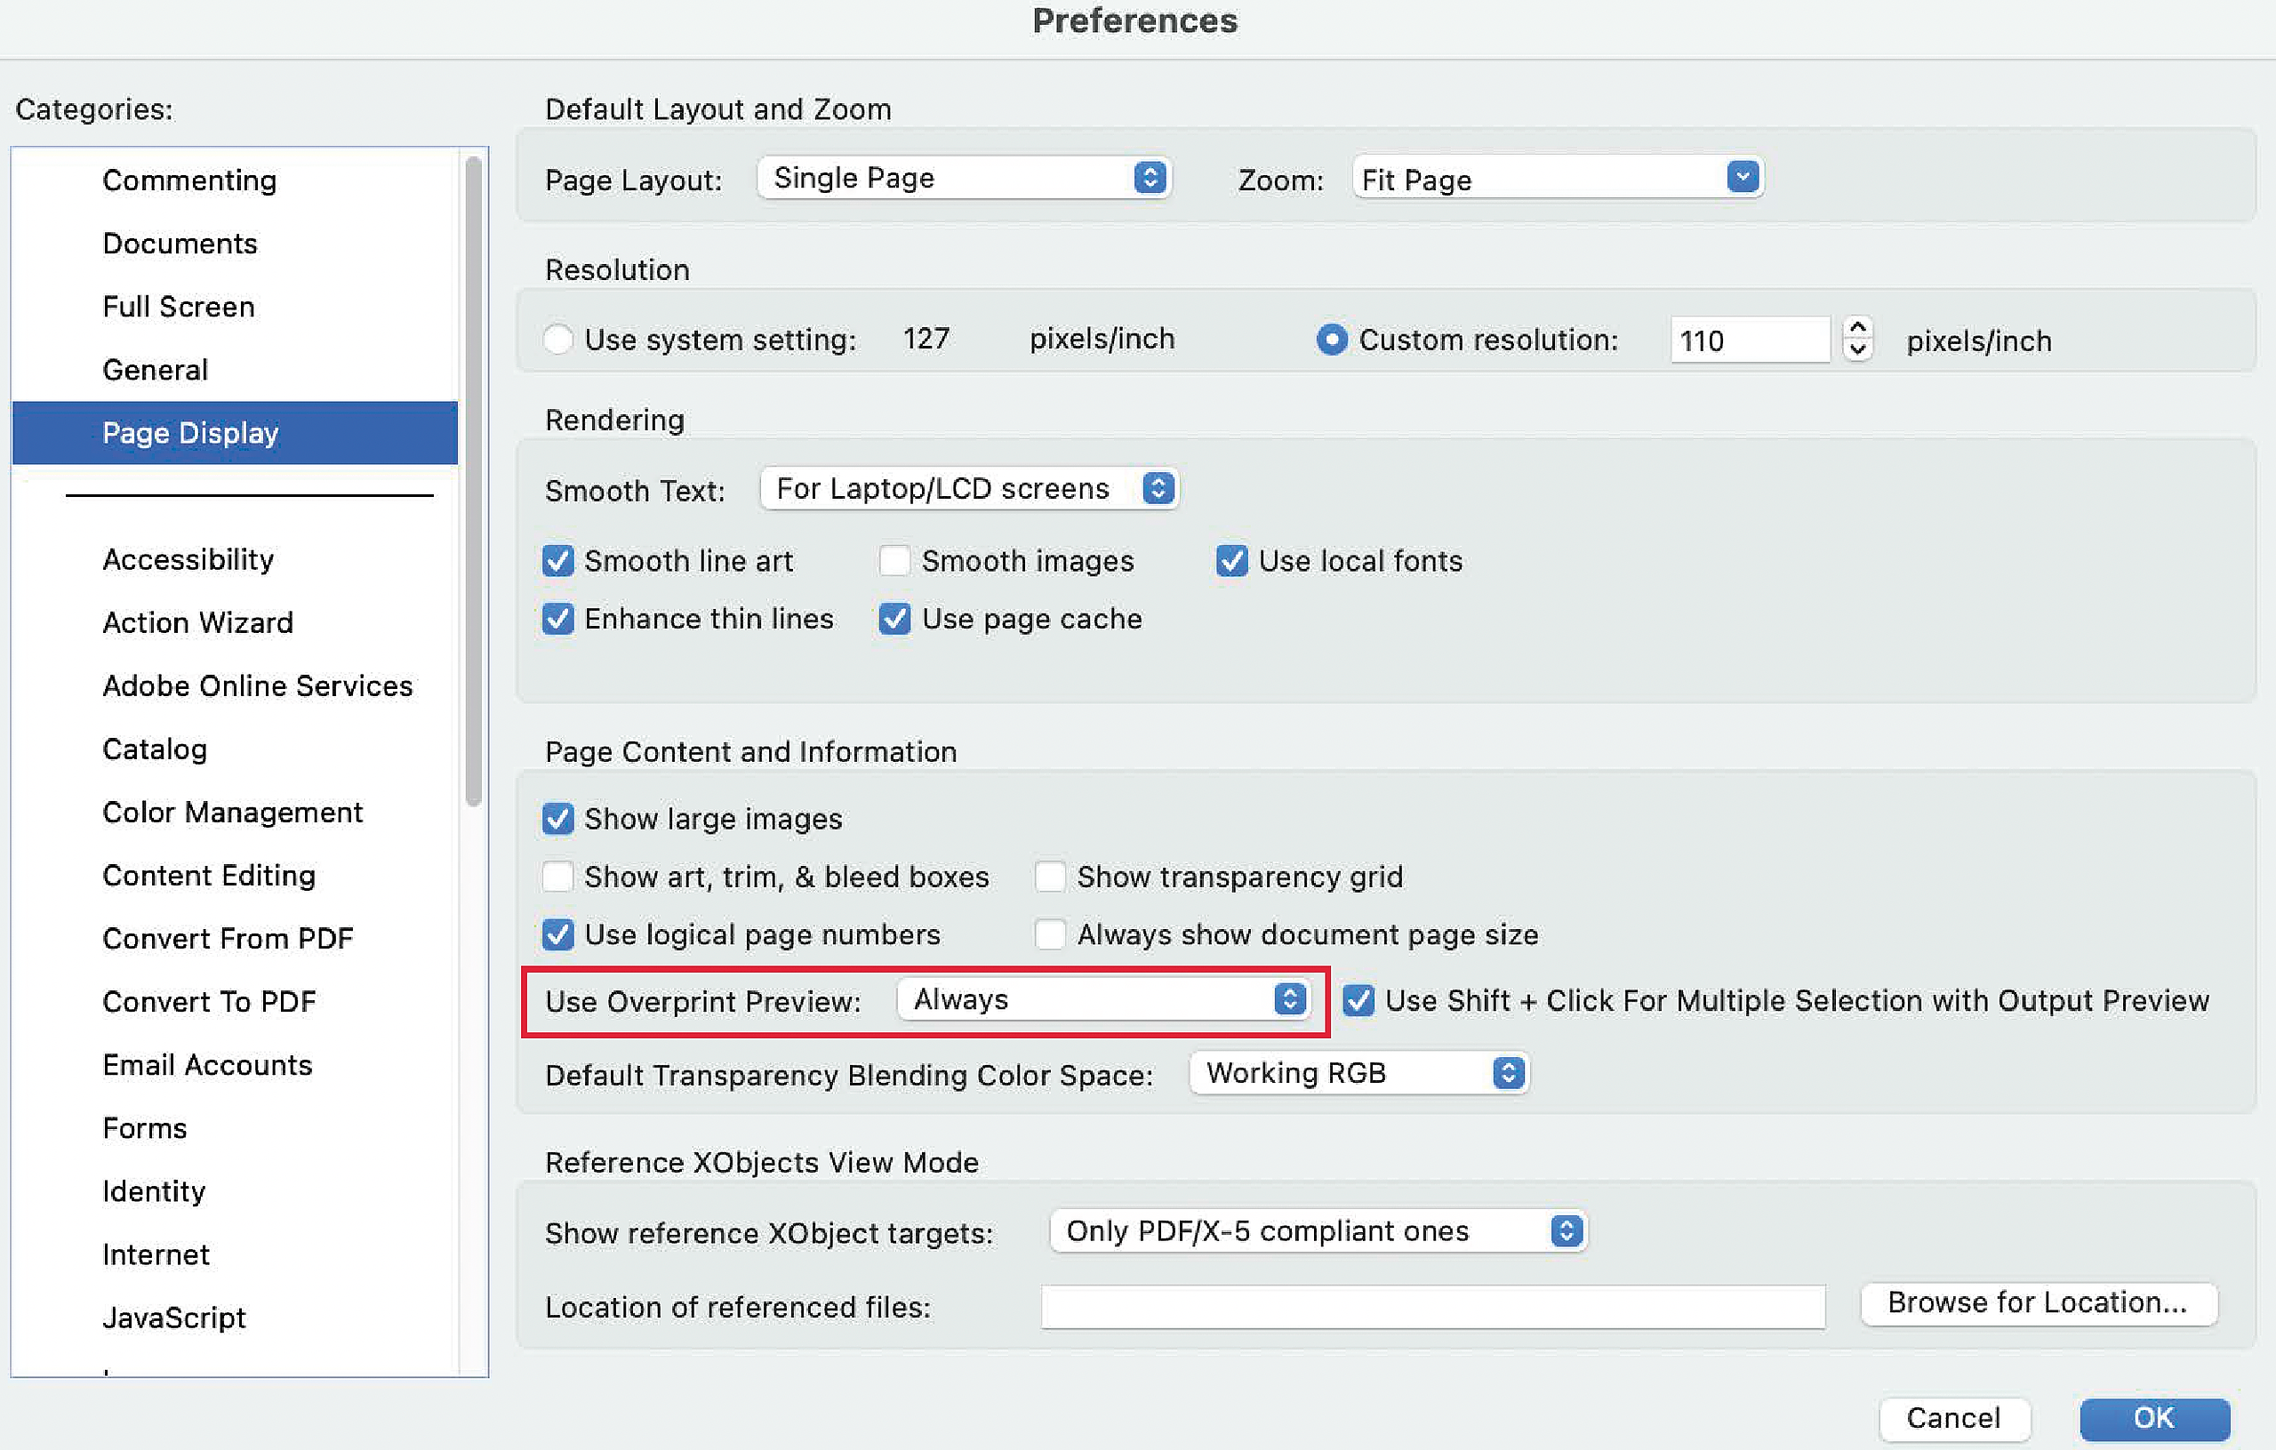Image resolution: width=2276 pixels, height=1450 pixels.
Task: Select the Identity category
Action: (x=235, y=1192)
